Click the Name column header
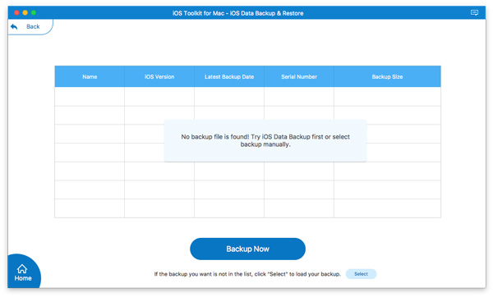The height and width of the screenshot is (297, 493). coord(90,76)
